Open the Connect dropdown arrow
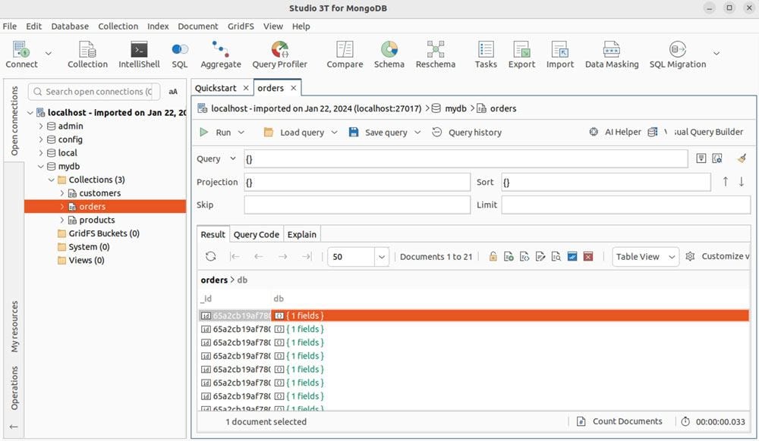 tap(49, 53)
